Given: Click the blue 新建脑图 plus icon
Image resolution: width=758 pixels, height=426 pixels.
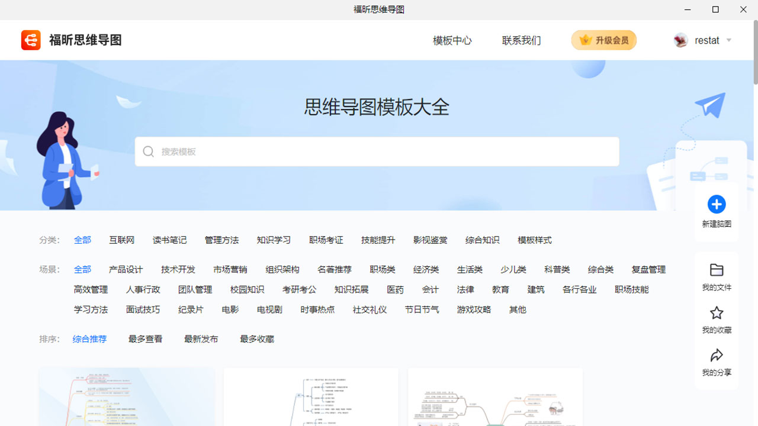Looking at the screenshot, I should click(717, 204).
